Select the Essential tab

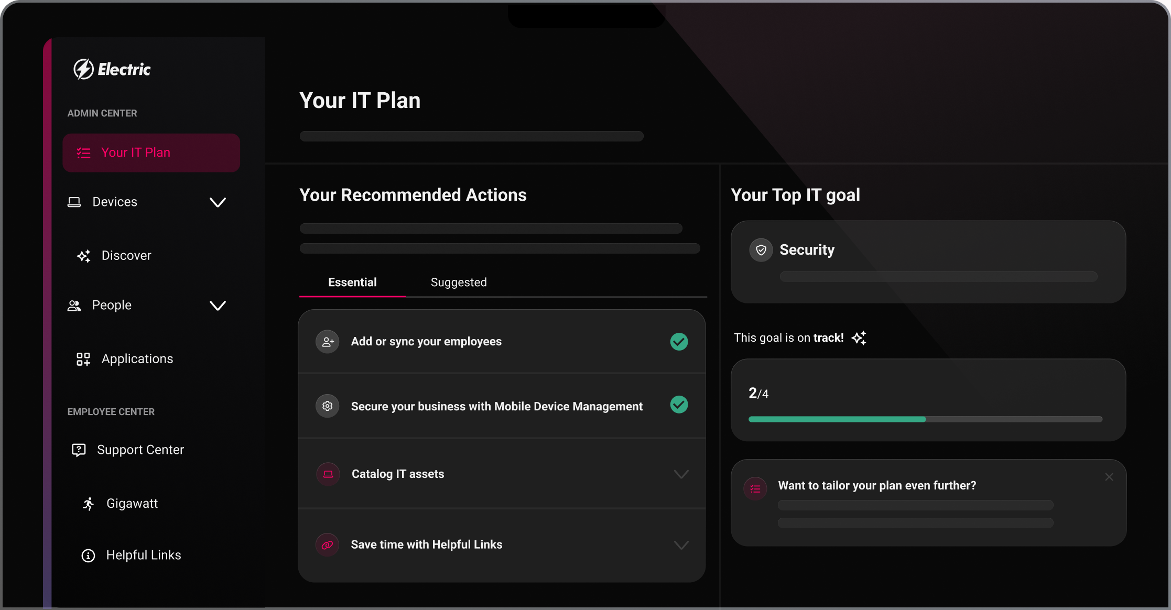tap(352, 282)
